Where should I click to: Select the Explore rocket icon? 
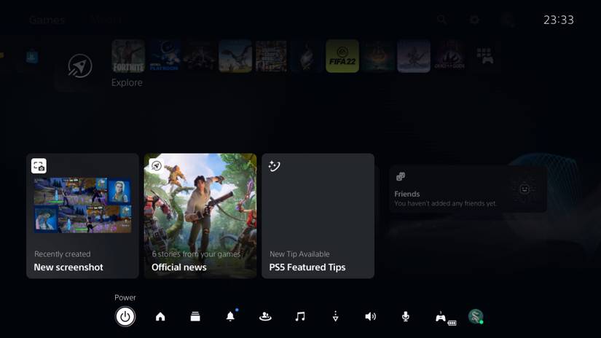tap(79, 66)
